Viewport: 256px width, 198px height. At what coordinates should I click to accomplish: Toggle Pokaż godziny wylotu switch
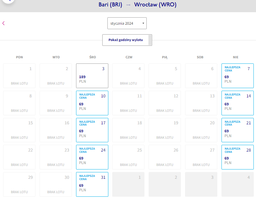127,40
